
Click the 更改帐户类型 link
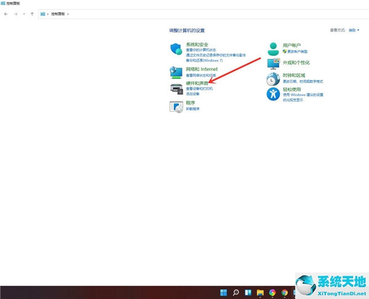click(x=298, y=51)
